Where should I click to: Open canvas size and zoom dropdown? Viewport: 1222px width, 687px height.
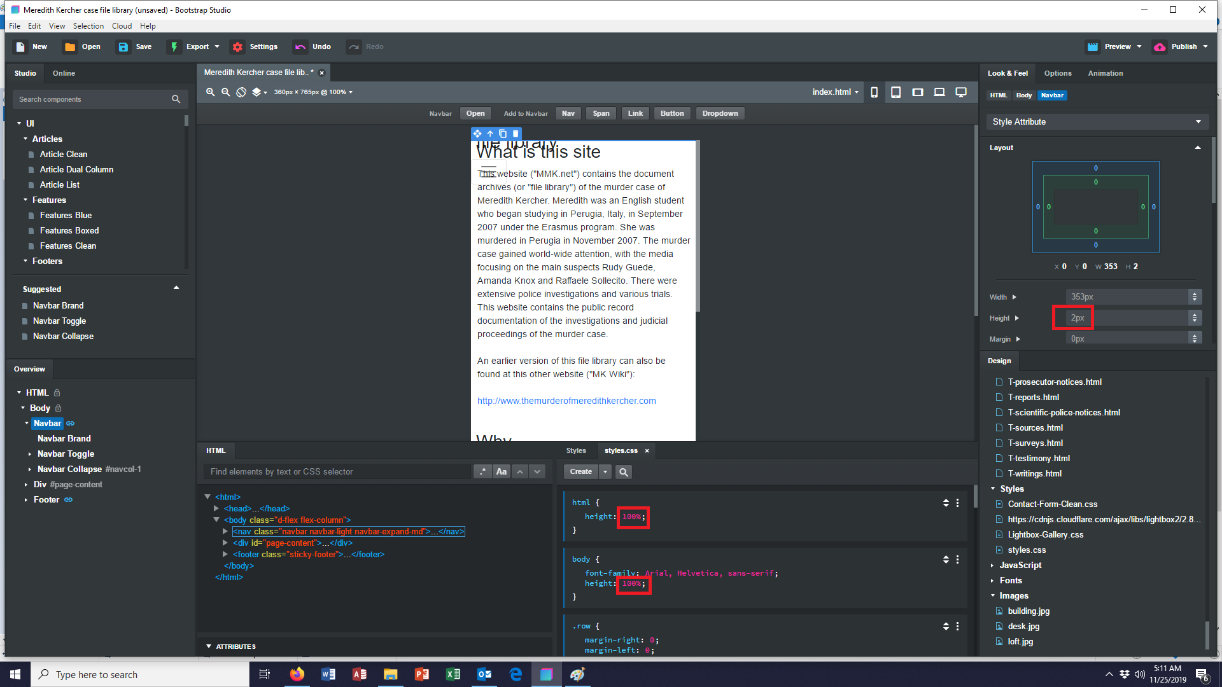click(313, 92)
